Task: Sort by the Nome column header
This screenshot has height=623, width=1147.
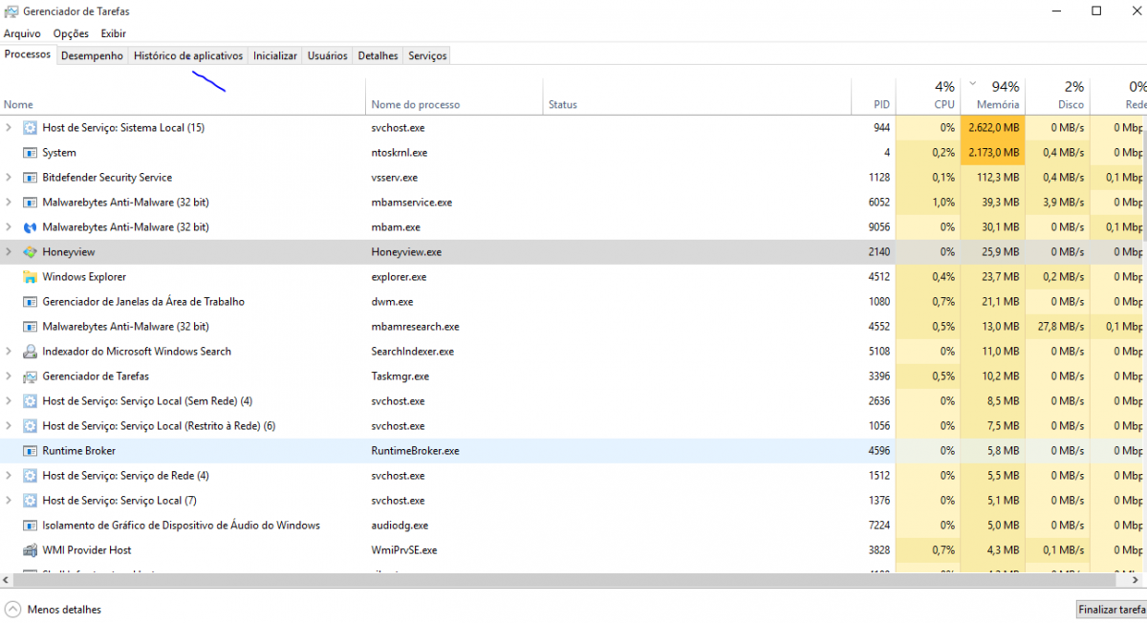Action: tap(183, 95)
